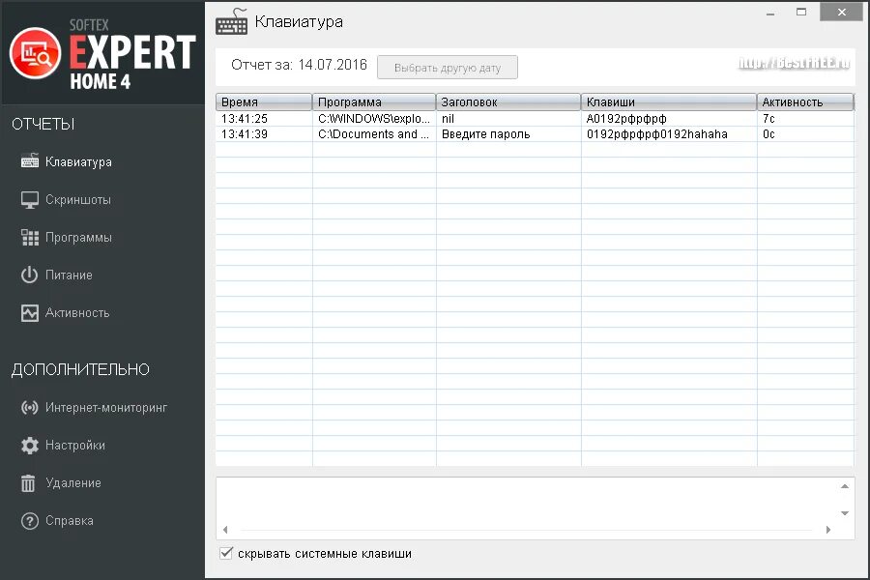
Task: Click the trash icon beside Удаление
Action: pyautogui.click(x=28, y=483)
